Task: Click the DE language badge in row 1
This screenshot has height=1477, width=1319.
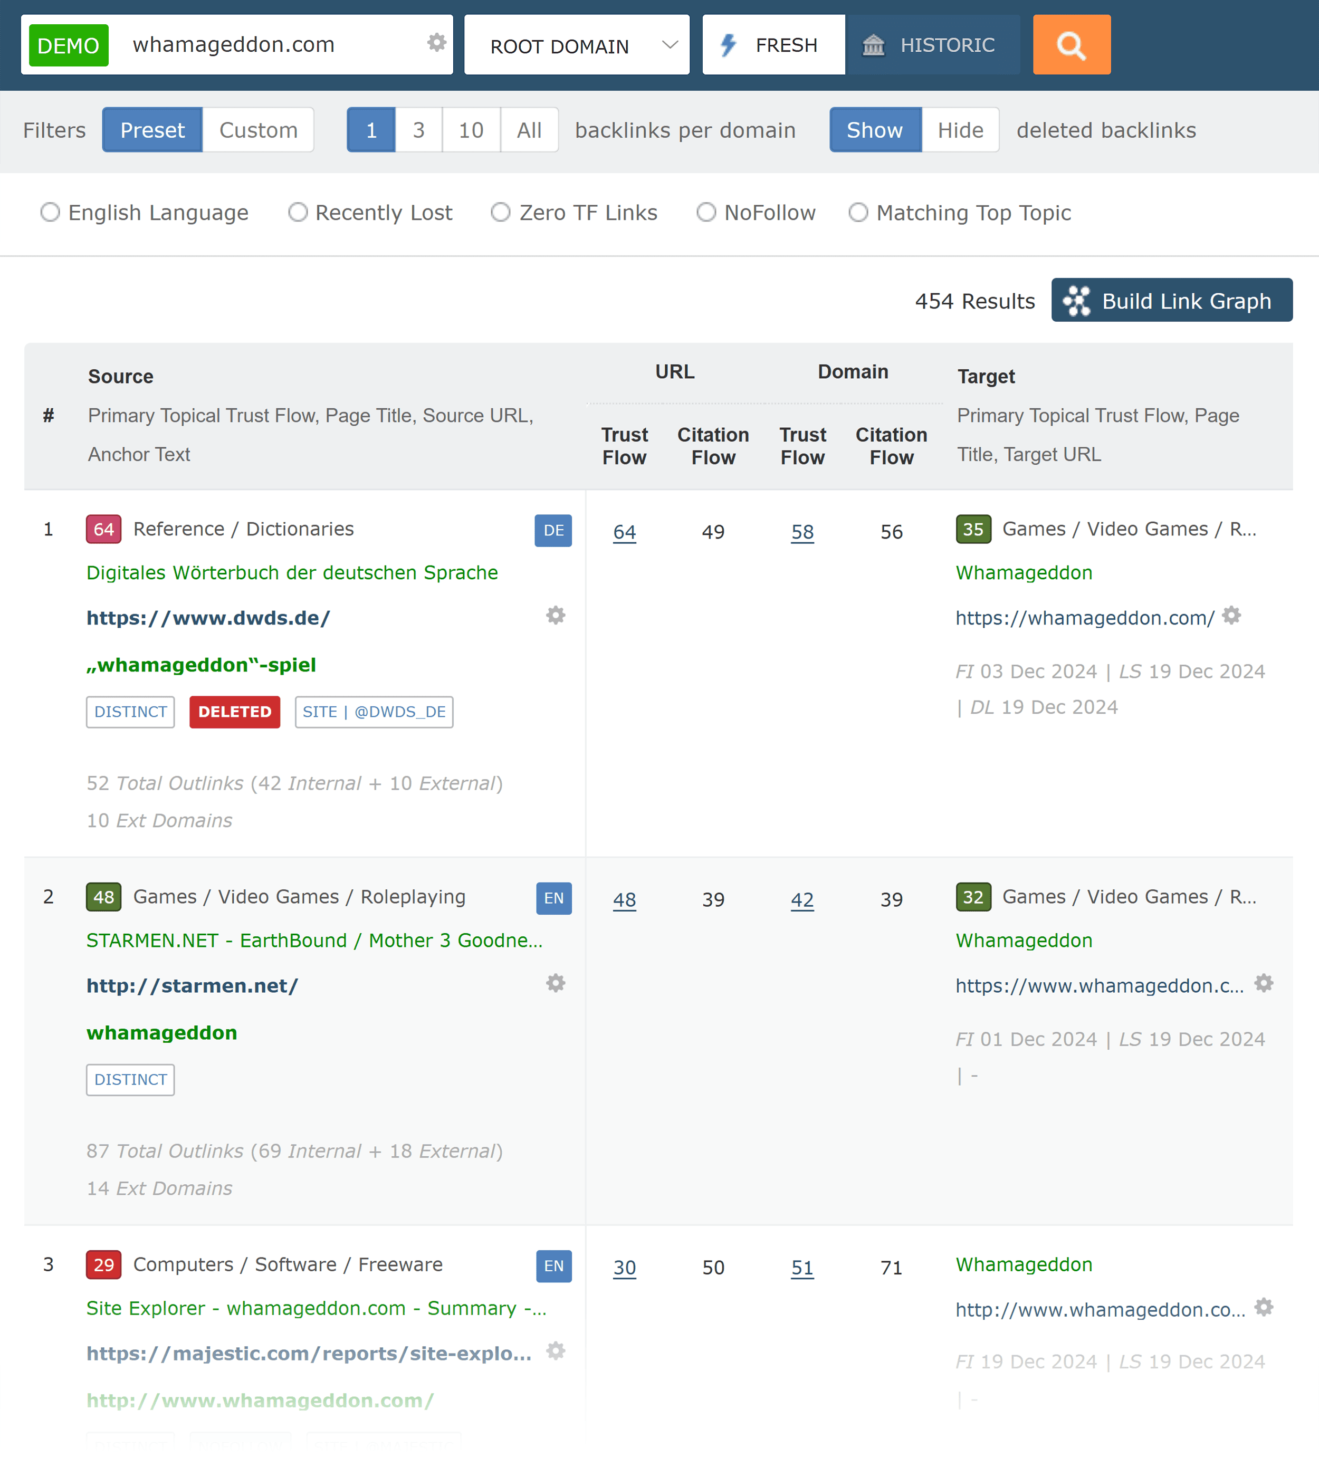Action: 553,531
